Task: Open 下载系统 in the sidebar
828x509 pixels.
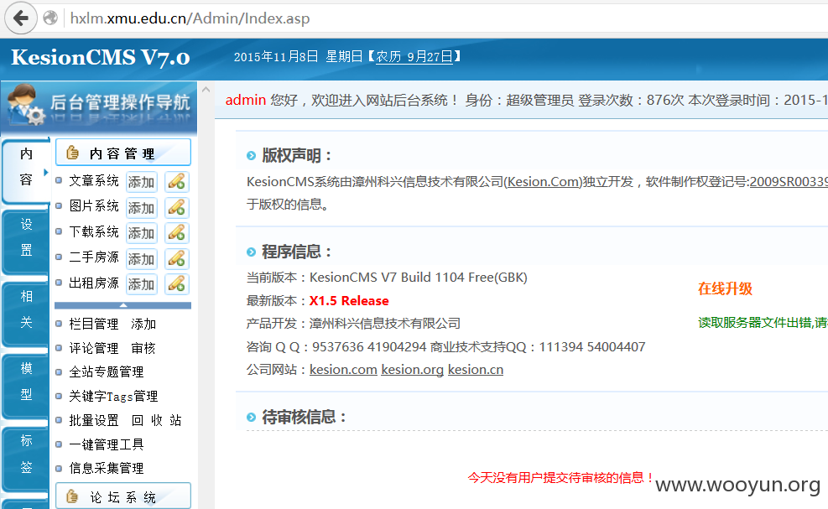Action: [94, 231]
